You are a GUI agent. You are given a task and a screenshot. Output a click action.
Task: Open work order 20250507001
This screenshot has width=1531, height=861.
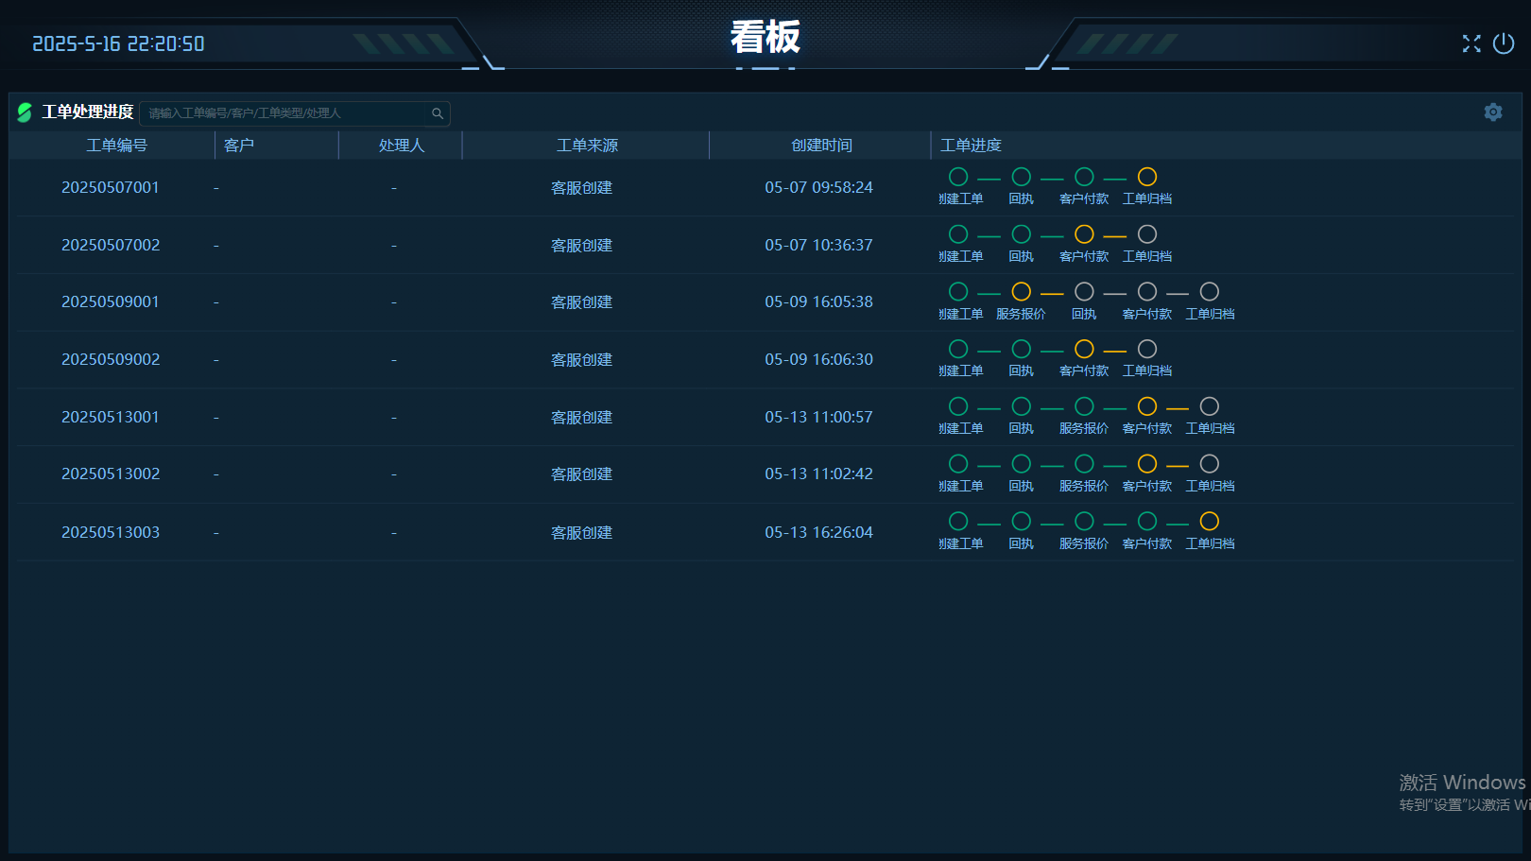click(x=111, y=188)
